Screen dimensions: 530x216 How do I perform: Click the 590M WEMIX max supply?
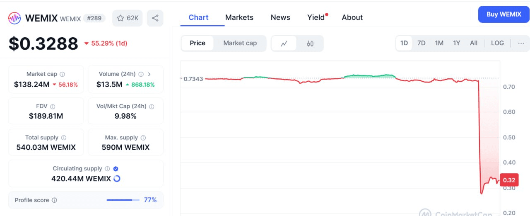click(x=125, y=147)
